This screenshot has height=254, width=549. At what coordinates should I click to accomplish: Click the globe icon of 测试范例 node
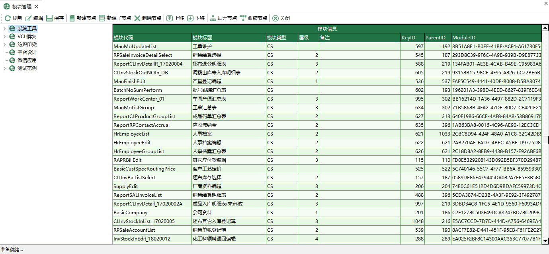click(x=12, y=68)
